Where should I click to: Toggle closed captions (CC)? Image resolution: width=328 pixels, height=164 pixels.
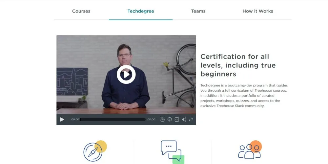(x=177, y=120)
